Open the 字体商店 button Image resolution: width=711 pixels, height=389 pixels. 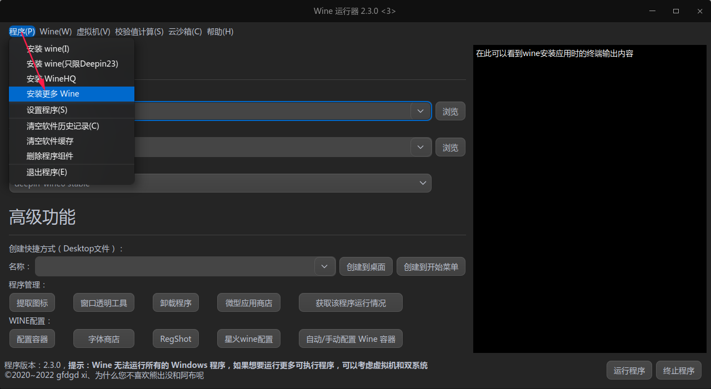(x=104, y=339)
